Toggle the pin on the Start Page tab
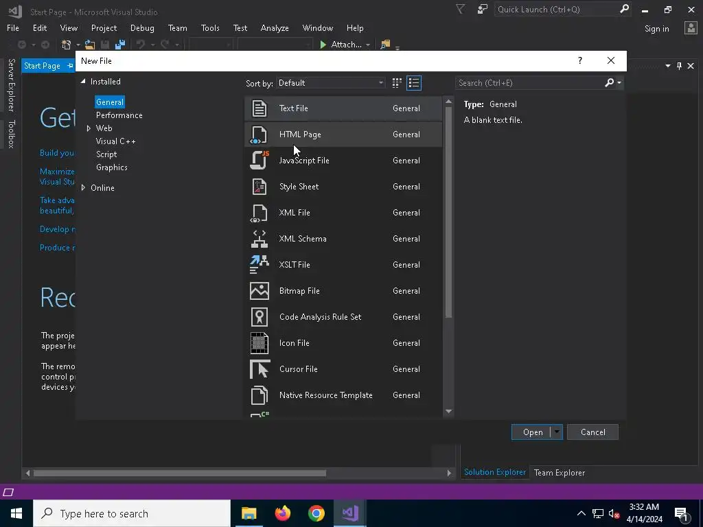Image resolution: width=703 pixels, height=527 pixels. click(70, 66)
